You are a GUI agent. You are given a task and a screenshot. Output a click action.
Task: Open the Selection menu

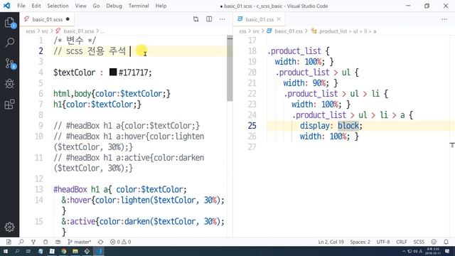(58, 6)
